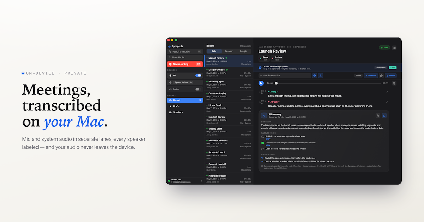Check off Lock the date action item
424x222 pixels.
(x=263, y=149)
